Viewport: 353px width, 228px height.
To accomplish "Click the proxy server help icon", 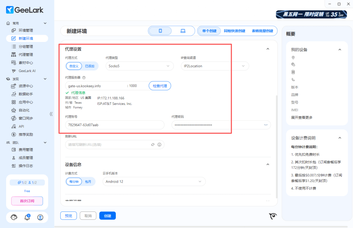I will pos(84,78).
